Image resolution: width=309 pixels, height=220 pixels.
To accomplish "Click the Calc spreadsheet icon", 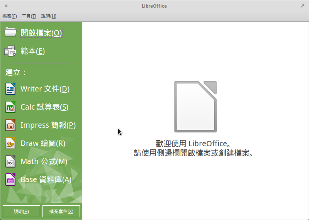I will (x=10, y=107).
